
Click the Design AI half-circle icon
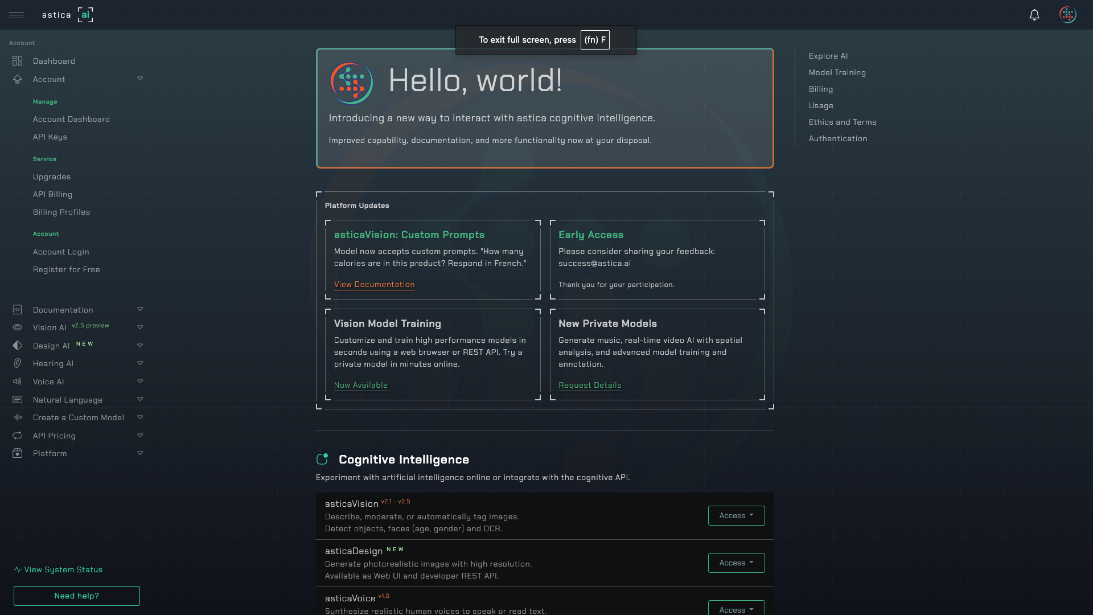(18, 346)
